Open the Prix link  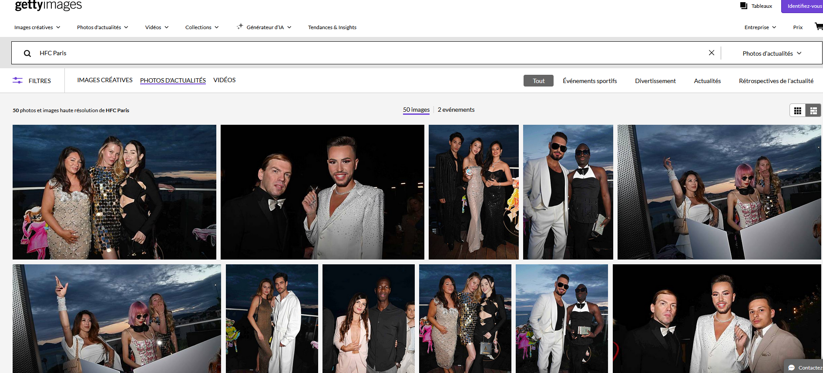pyautogui.click(x=798, y=27)
